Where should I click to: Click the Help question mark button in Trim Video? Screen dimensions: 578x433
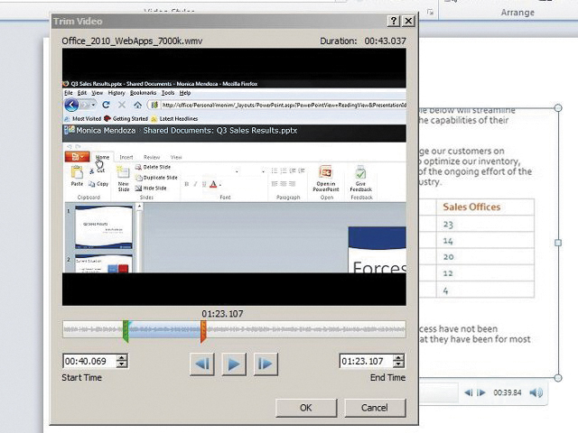(394, 21)
